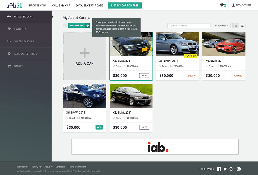
Task: Open My Account link in header
Action: coord(242,5)
